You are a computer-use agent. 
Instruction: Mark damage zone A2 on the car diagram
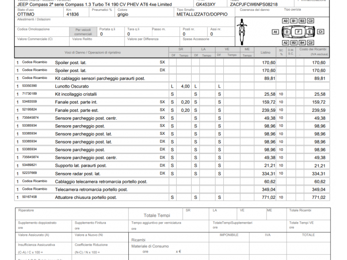285,42
